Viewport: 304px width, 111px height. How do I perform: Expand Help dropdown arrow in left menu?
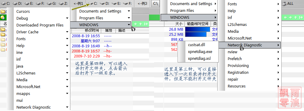tap(67, 46)
